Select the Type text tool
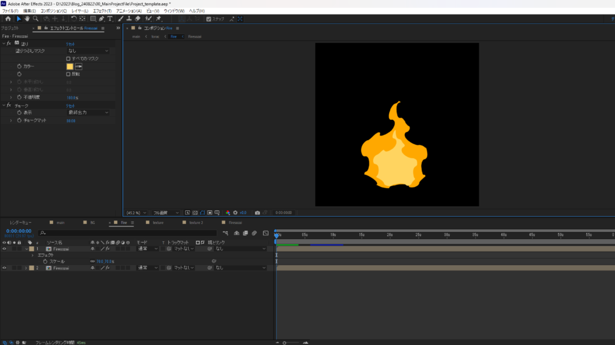The image size is (615, 345). tap(110, 19)
